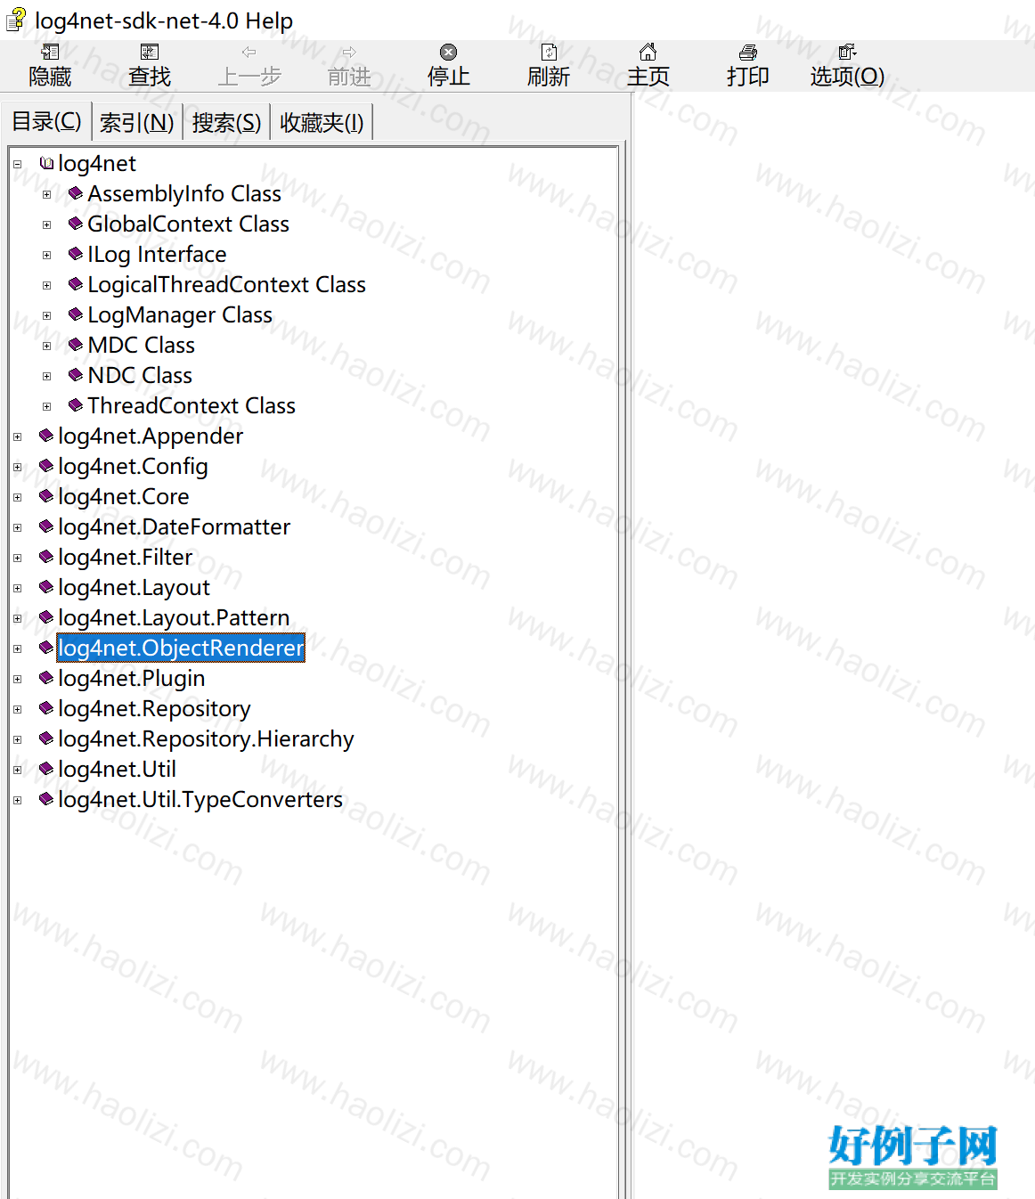Select the NDC Class entry
The height and width of the screenshot is (1199, 1035).
pos(140,375)
